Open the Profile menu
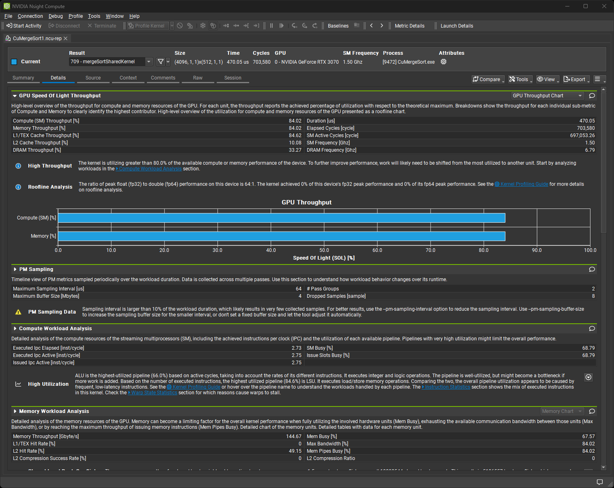 coord(75,16)
